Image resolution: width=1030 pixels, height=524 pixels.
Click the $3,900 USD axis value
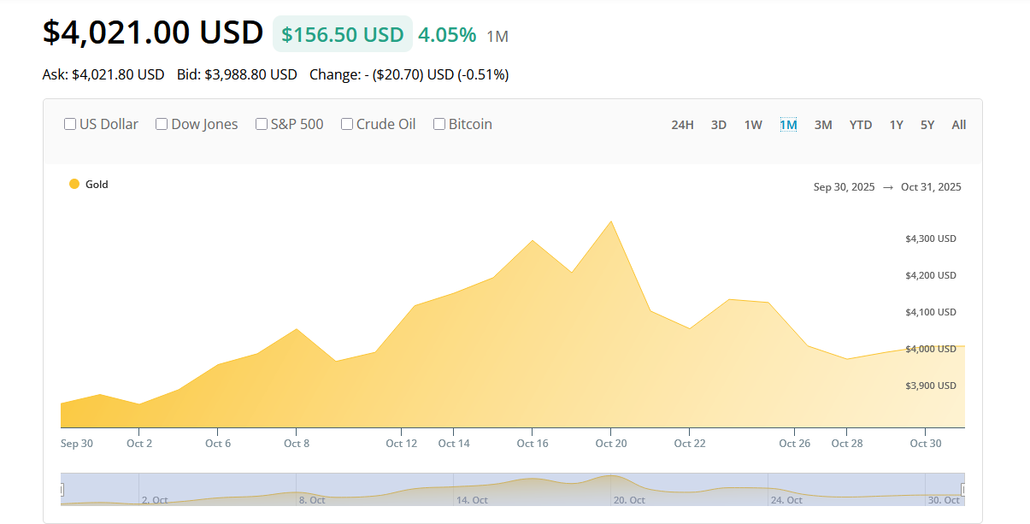point(931,386)
